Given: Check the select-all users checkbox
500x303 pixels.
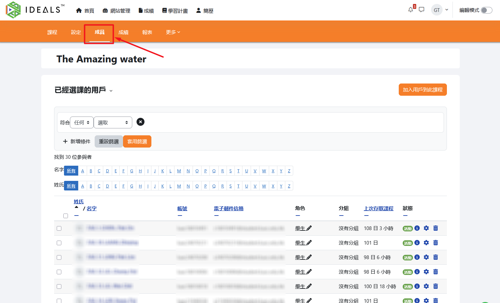Looking at the screenshot, I should [x=66, y=216].
